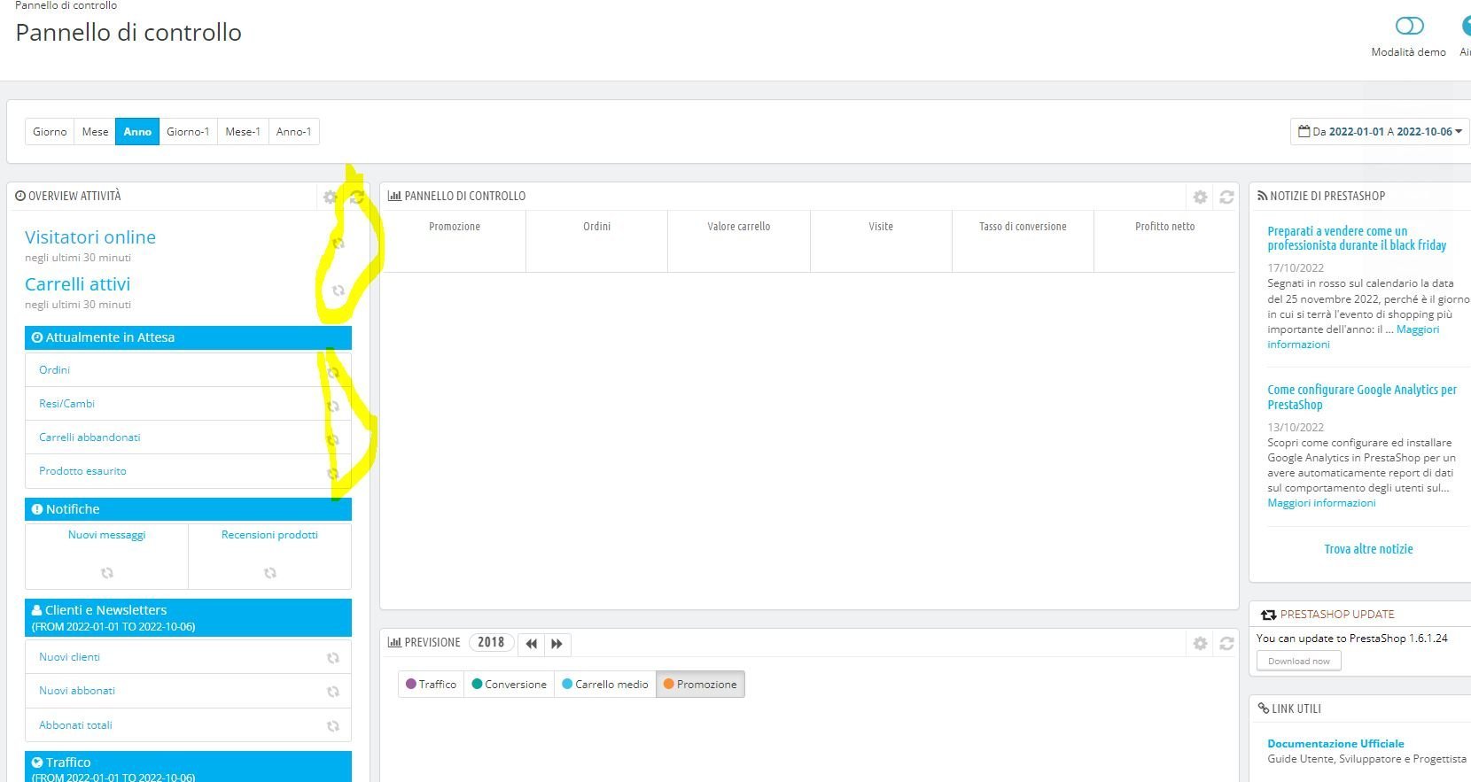1471x782 pixels.
Task: Toggle Modalità demo switch
Action: [1409, 26]
